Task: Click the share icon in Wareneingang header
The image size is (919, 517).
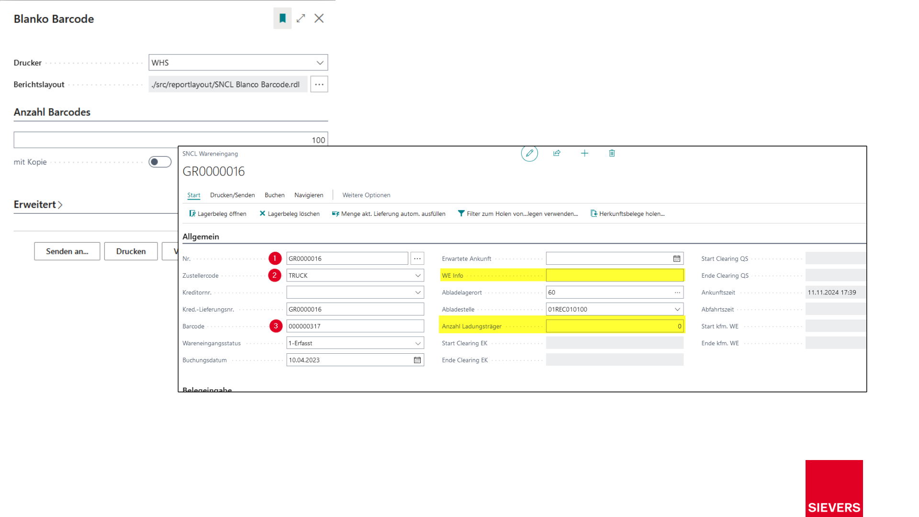Action: pos(557,153)
